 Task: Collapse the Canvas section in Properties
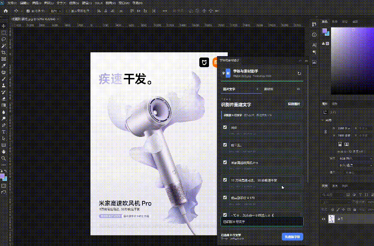point(323,120)
